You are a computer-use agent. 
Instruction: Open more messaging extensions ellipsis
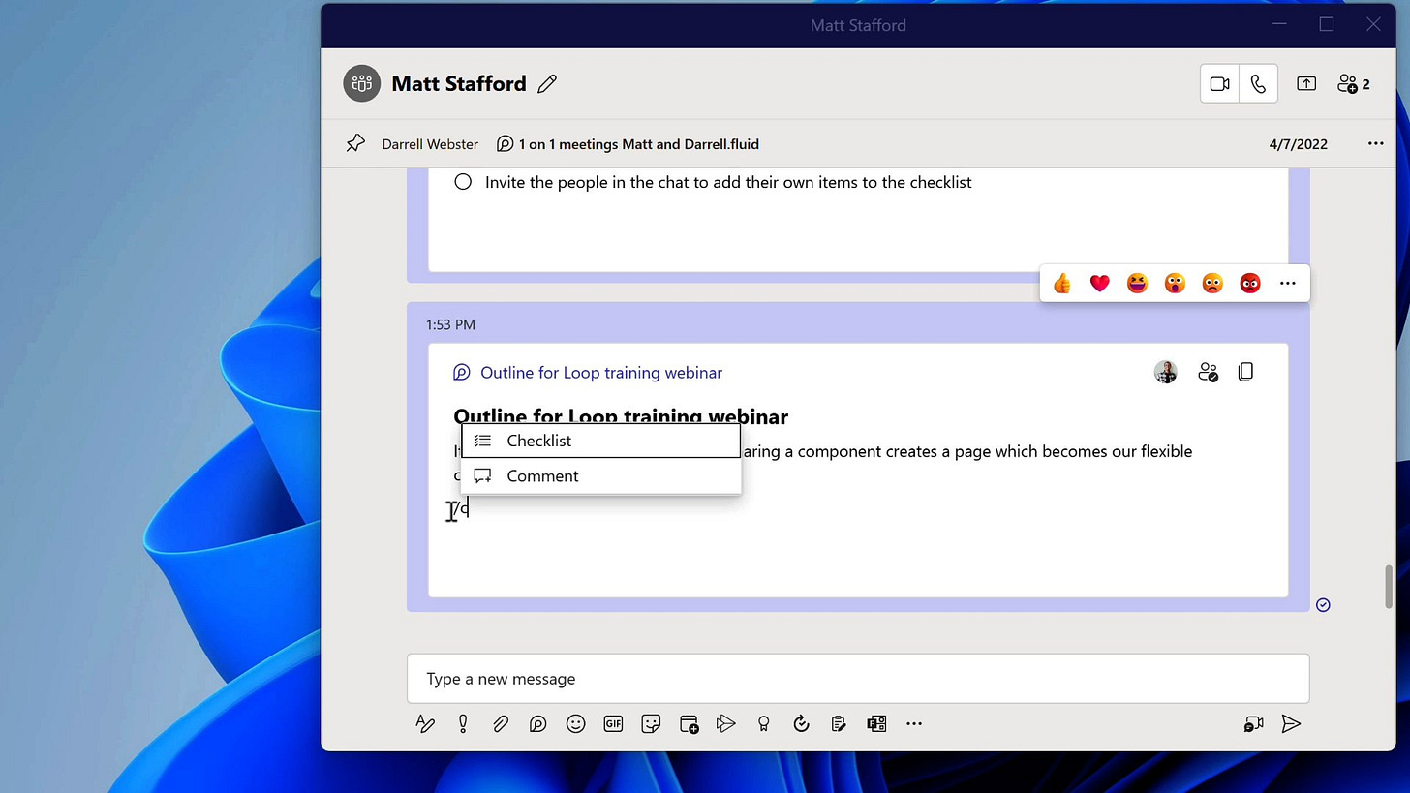[914, 723]
